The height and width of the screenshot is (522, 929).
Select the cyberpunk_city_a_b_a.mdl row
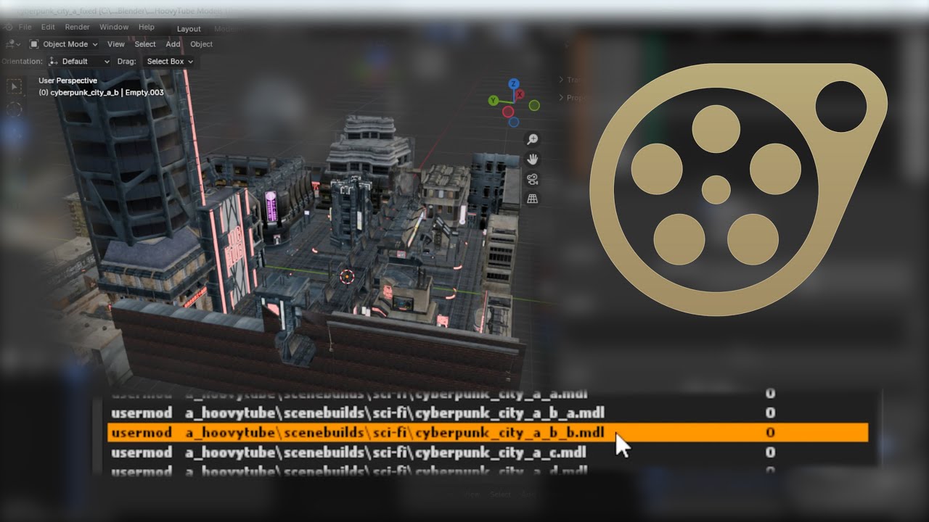488,413
